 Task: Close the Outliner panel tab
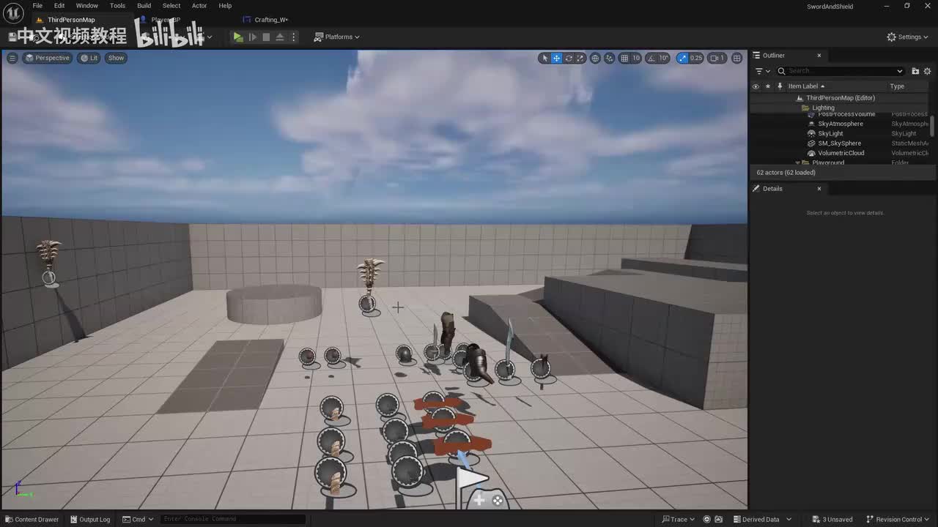coord(819,56)
